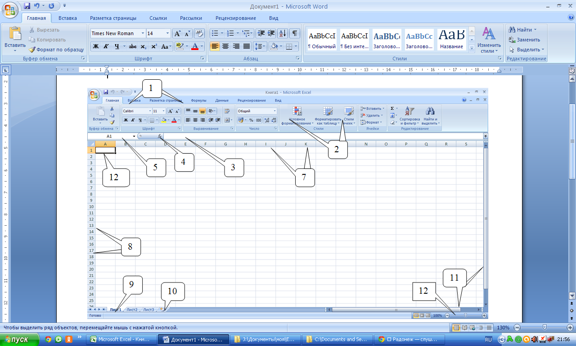Open Word Help question mark icon
Image resolution: width=576 pixels, height=346 pixels.
(x=571, y=18)
